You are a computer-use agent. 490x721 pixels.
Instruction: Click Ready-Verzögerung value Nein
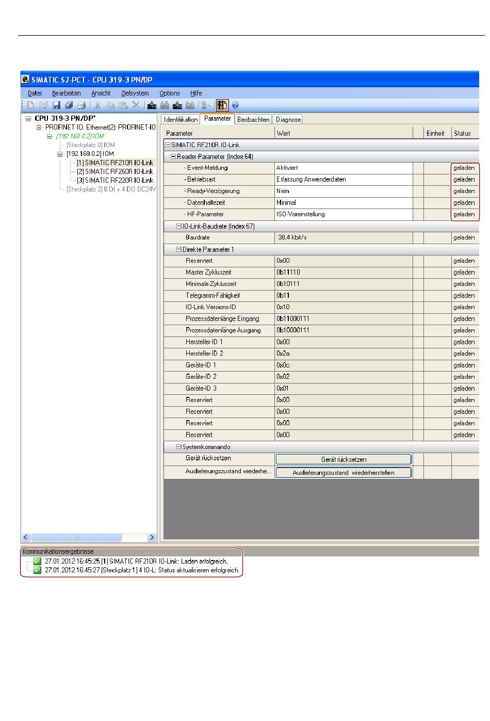pos(344,191)
